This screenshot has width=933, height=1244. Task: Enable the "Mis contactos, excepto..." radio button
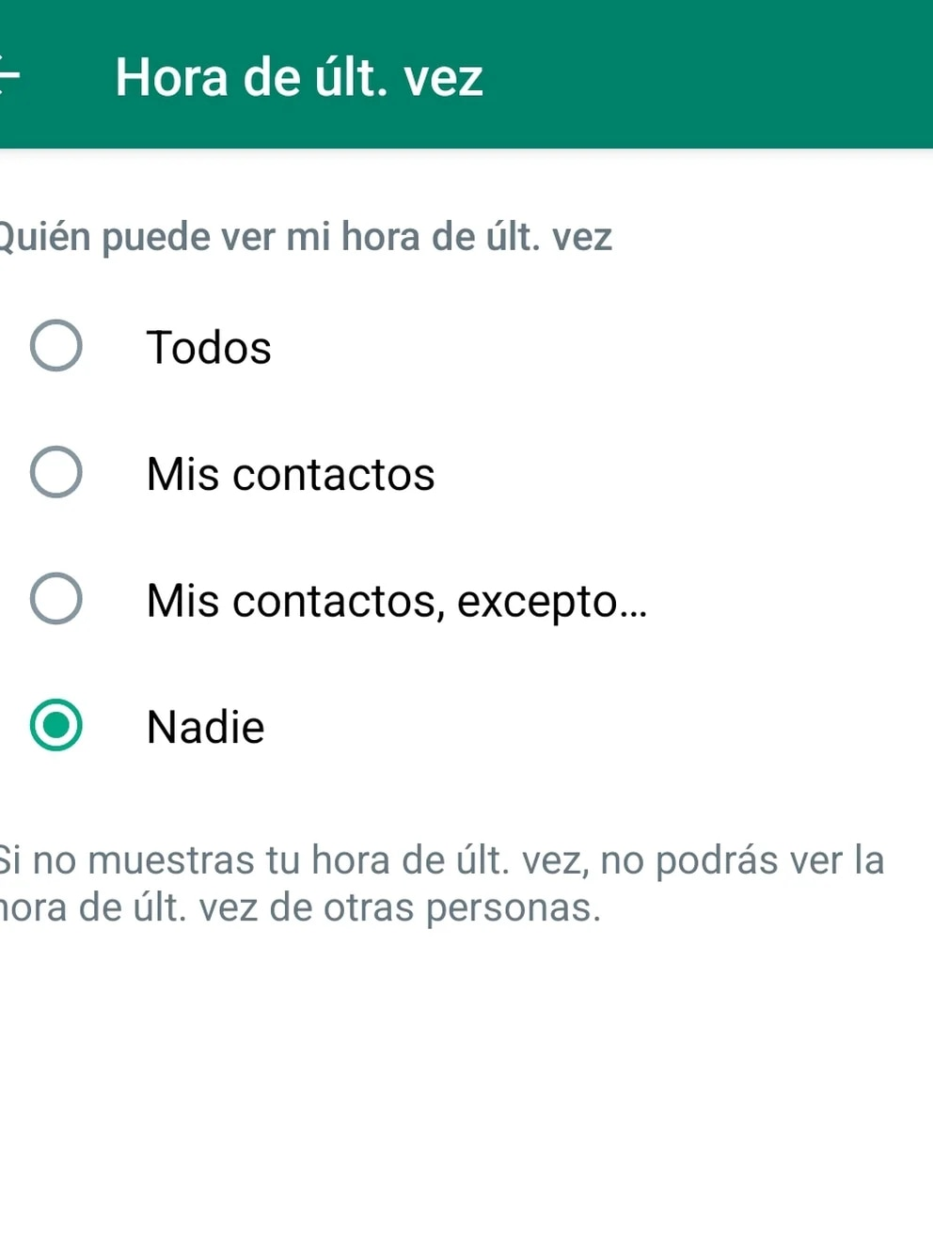(x=56, y=598)
